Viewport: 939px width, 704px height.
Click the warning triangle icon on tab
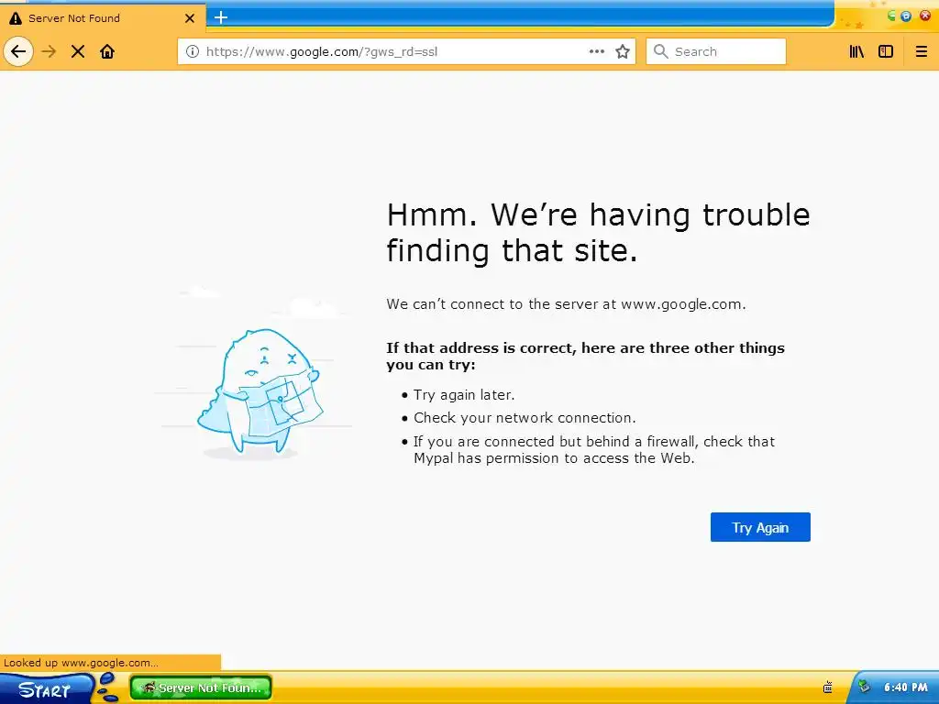click(16, 18)
